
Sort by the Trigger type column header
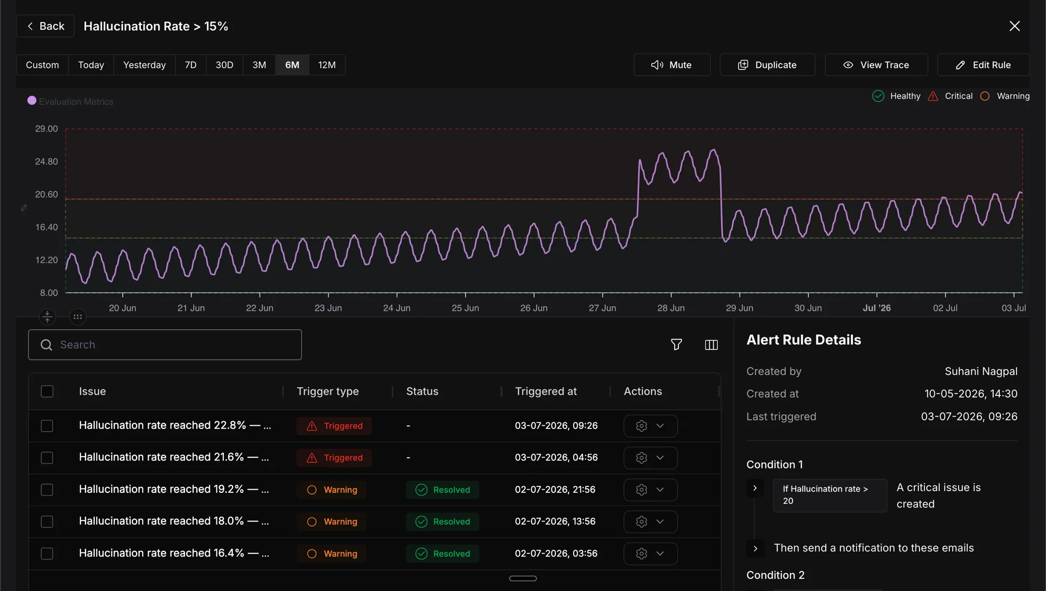(328, 391)
